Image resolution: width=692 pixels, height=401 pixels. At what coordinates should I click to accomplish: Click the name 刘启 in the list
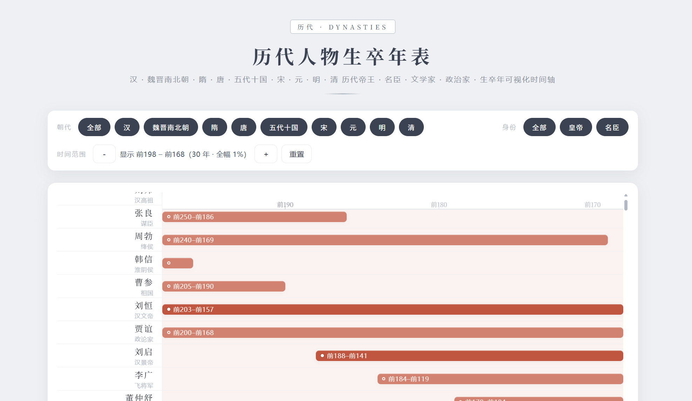click(x=144, y=352)
